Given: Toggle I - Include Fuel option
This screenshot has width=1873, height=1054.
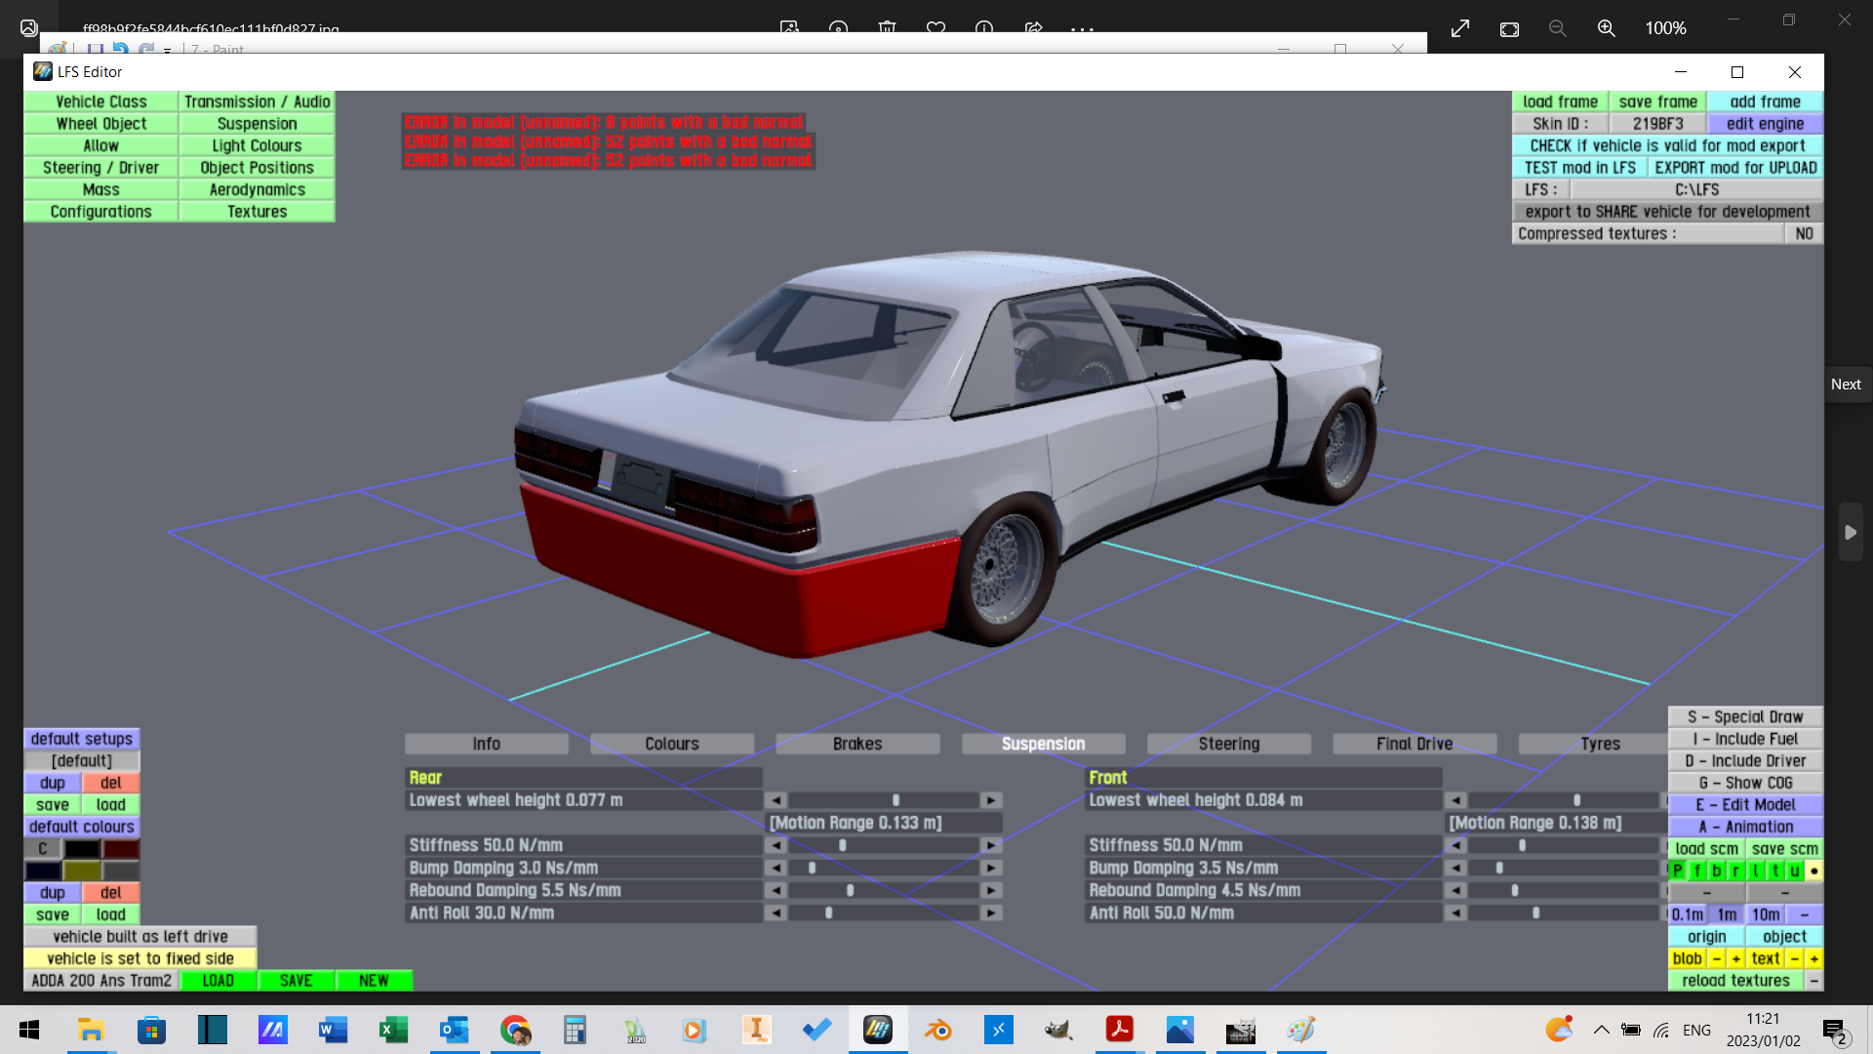Looking at the screenshot, I should point(1745,739).
